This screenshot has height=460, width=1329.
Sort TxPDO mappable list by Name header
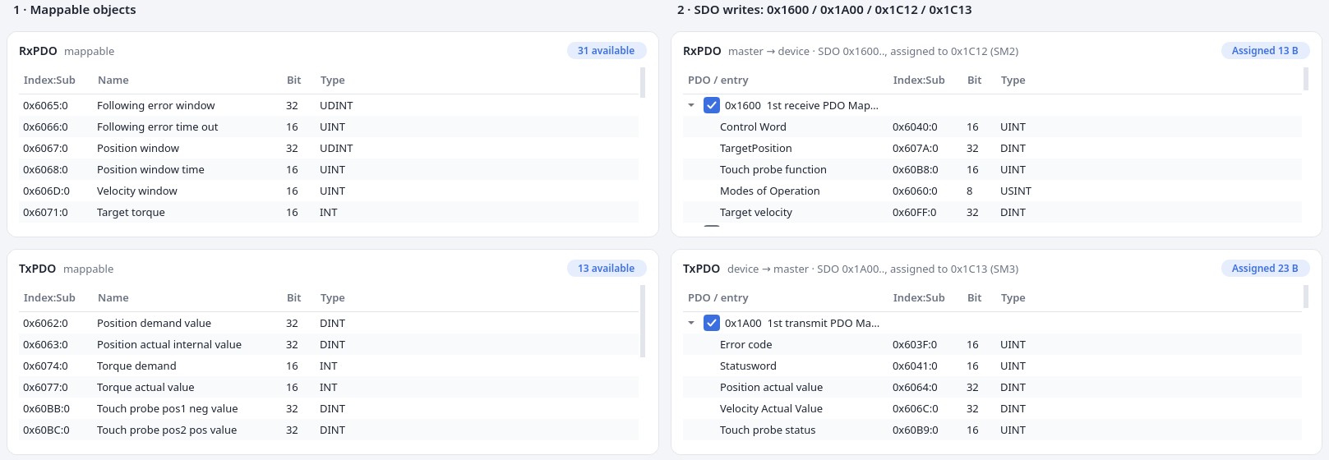pos(113,298)
